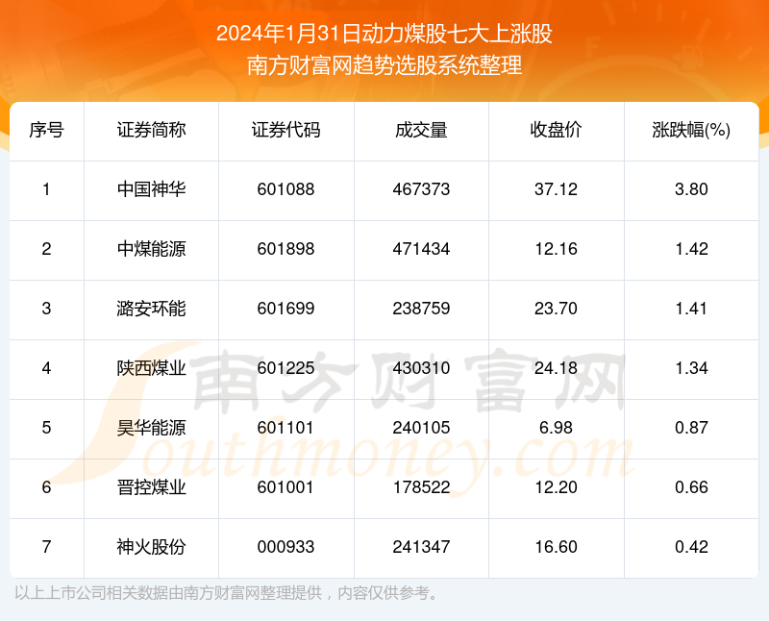Click volume value 430310
769x621 pixels.
point(421,368)
